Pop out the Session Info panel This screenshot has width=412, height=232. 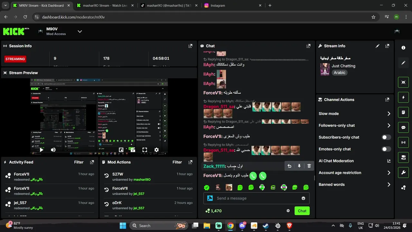click(x=190, y=46)
